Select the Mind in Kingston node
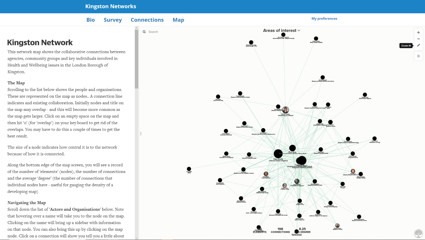The image size is (425, 240). [x=299, y=216]
